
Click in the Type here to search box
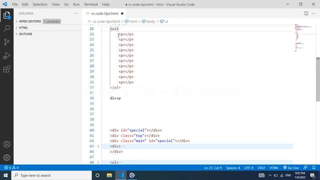[51, 175]
